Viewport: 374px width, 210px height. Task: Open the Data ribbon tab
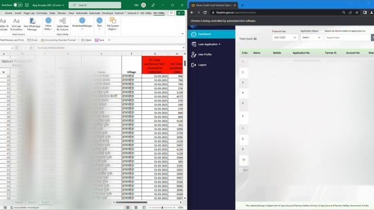point(52,13)
